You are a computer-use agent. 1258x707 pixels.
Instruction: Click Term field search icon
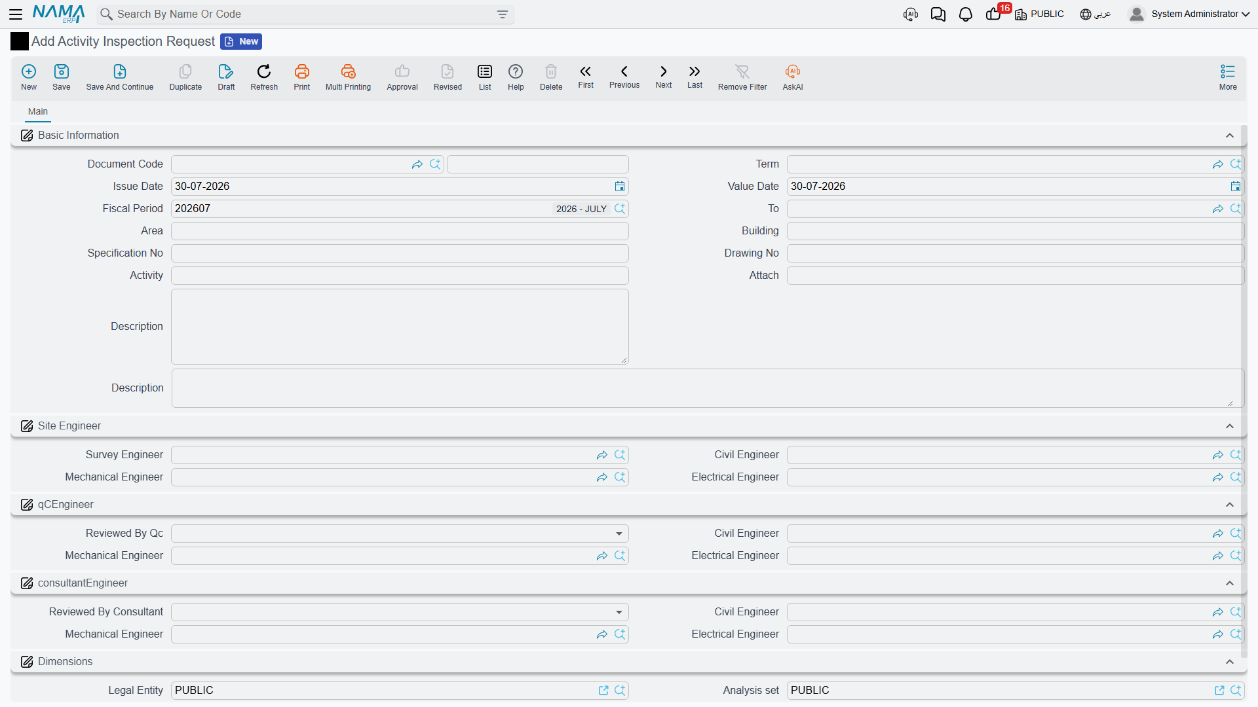pos(1236,164)
